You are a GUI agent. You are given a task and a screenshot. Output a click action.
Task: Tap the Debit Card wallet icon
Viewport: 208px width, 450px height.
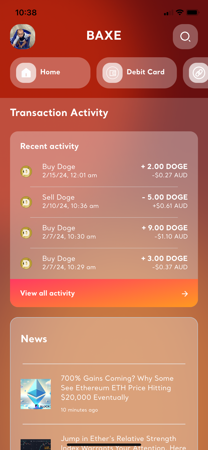(113, 73)
